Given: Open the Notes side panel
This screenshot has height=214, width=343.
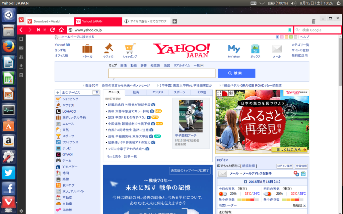Looking at the screenshot, I should click(x=21, y=75).
